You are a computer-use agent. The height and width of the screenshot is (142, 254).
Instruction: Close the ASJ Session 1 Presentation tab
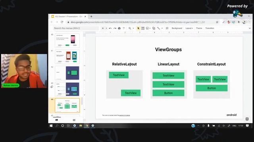pyautogui.click(x=85, y=17)
